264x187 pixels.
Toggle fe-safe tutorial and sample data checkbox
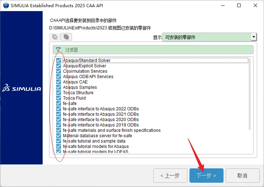58,141
